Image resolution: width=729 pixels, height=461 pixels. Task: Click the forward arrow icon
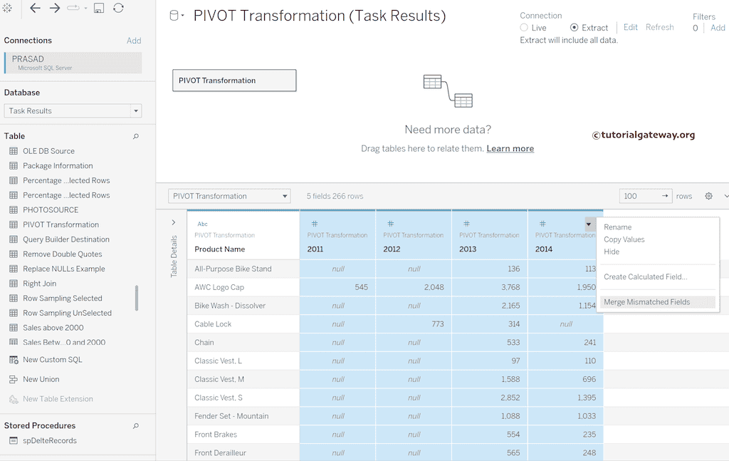point(55,8)
